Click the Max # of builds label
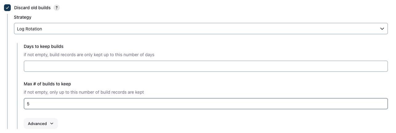Screen dimensions: 396x133 pos(47,84)
